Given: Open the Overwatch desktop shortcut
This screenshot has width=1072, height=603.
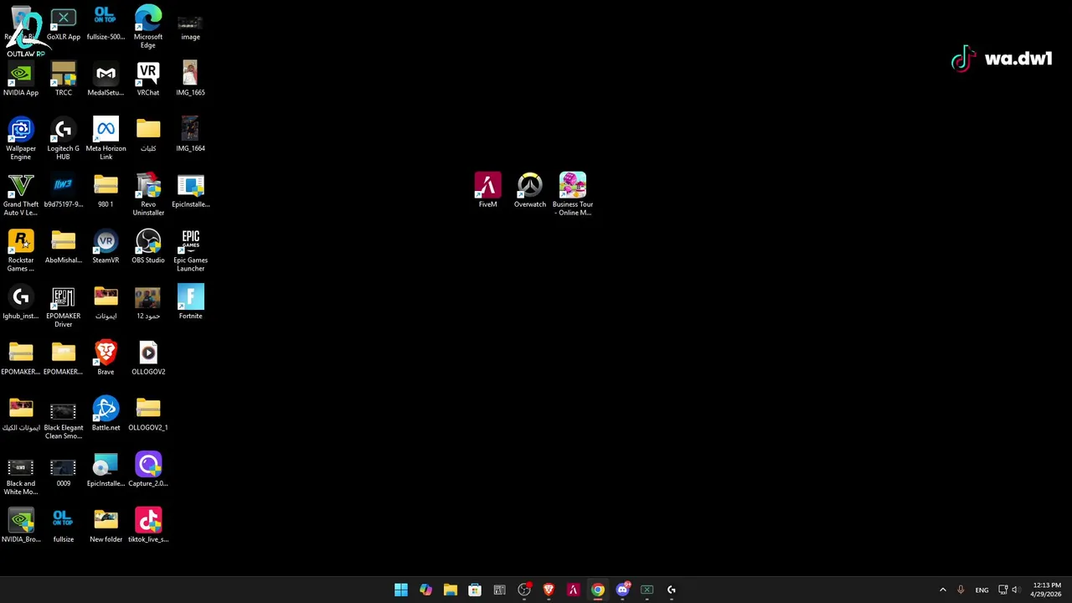Looking at the screenshot, I should (530, 191).
